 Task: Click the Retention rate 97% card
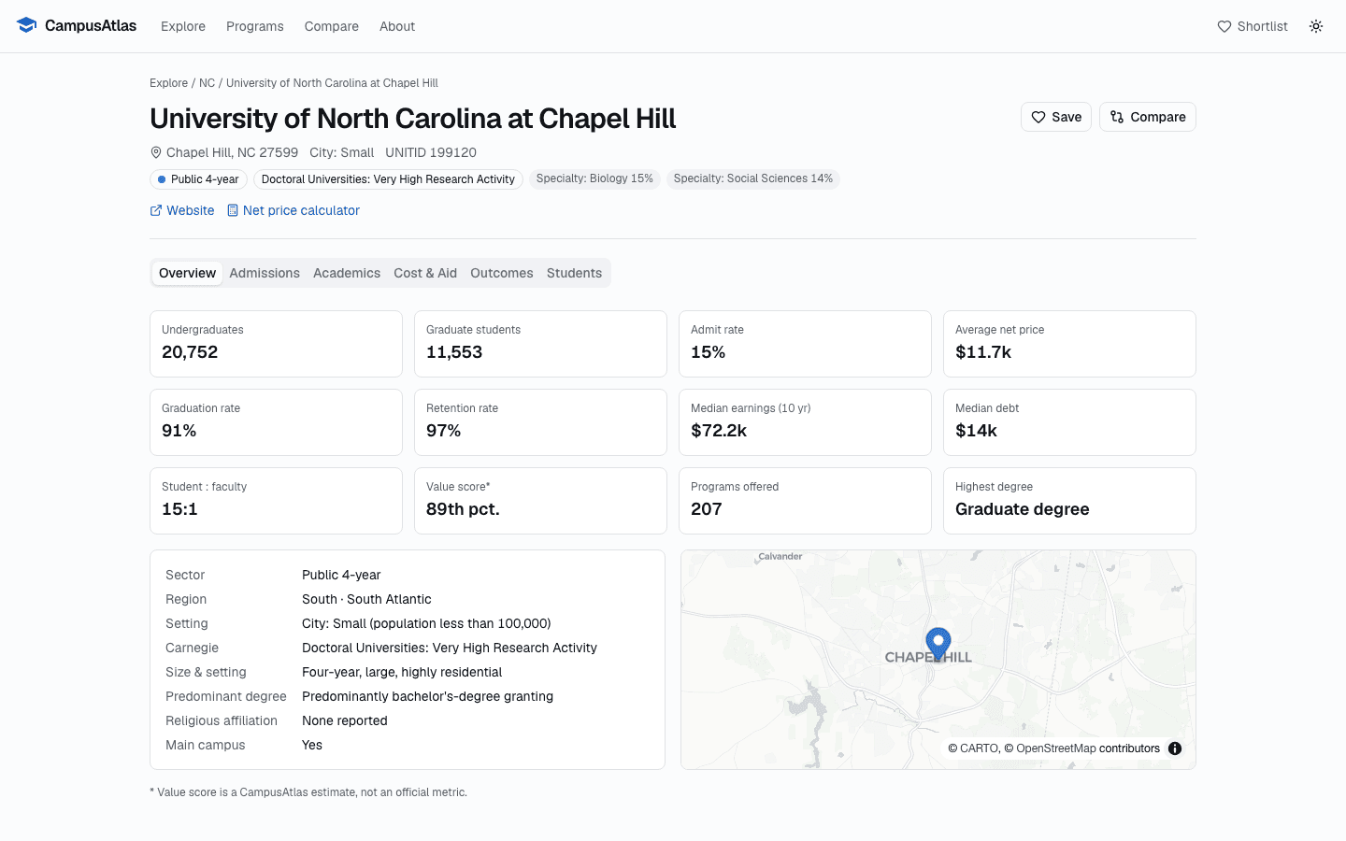[x=540, y=422]
